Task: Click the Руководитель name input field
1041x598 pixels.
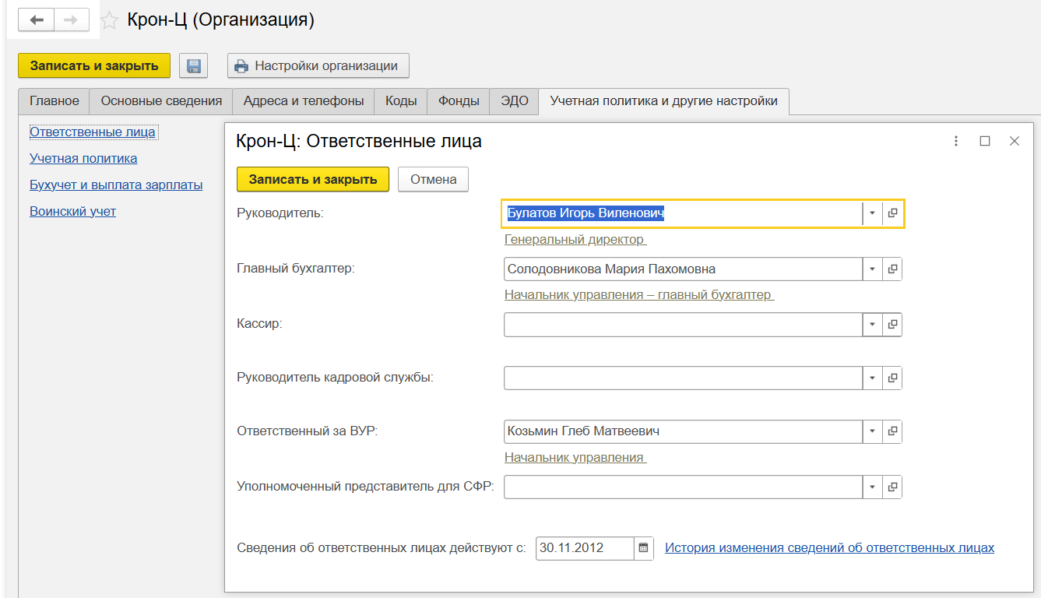Action: [683, 213]
